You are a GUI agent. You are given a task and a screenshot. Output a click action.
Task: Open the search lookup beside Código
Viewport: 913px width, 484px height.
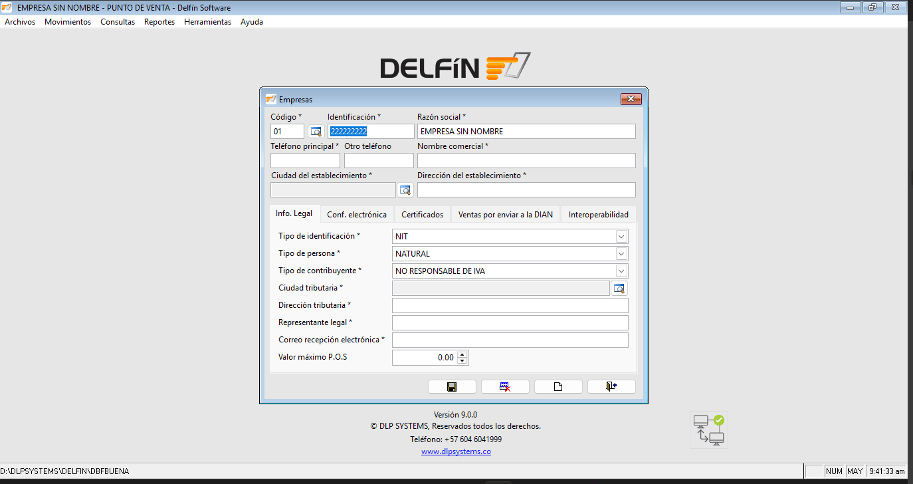316,132
